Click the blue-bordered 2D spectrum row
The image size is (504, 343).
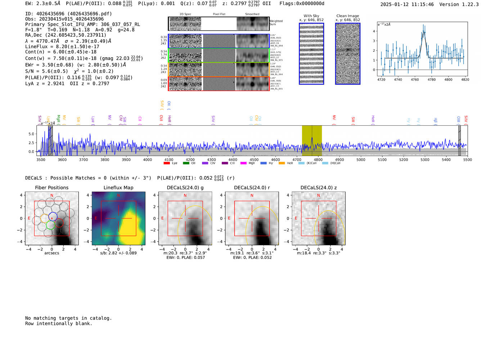tap(219, 41)
